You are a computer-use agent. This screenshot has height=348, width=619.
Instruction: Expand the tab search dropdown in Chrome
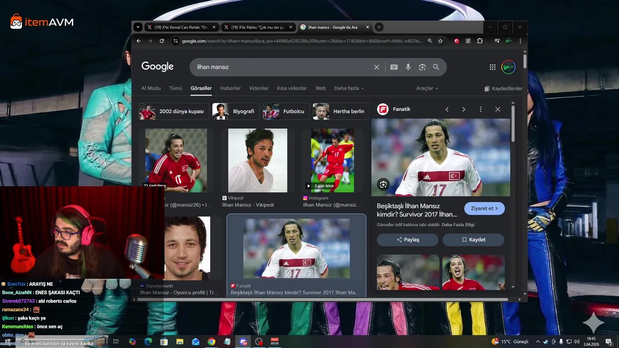138,27
